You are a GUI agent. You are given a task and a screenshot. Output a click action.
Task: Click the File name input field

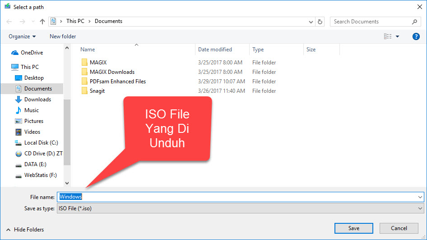click(239, 197)
